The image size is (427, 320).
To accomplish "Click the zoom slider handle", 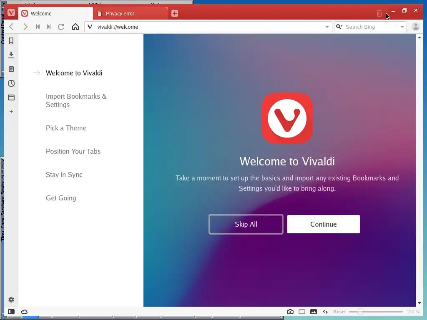I will tap(360, 312).
